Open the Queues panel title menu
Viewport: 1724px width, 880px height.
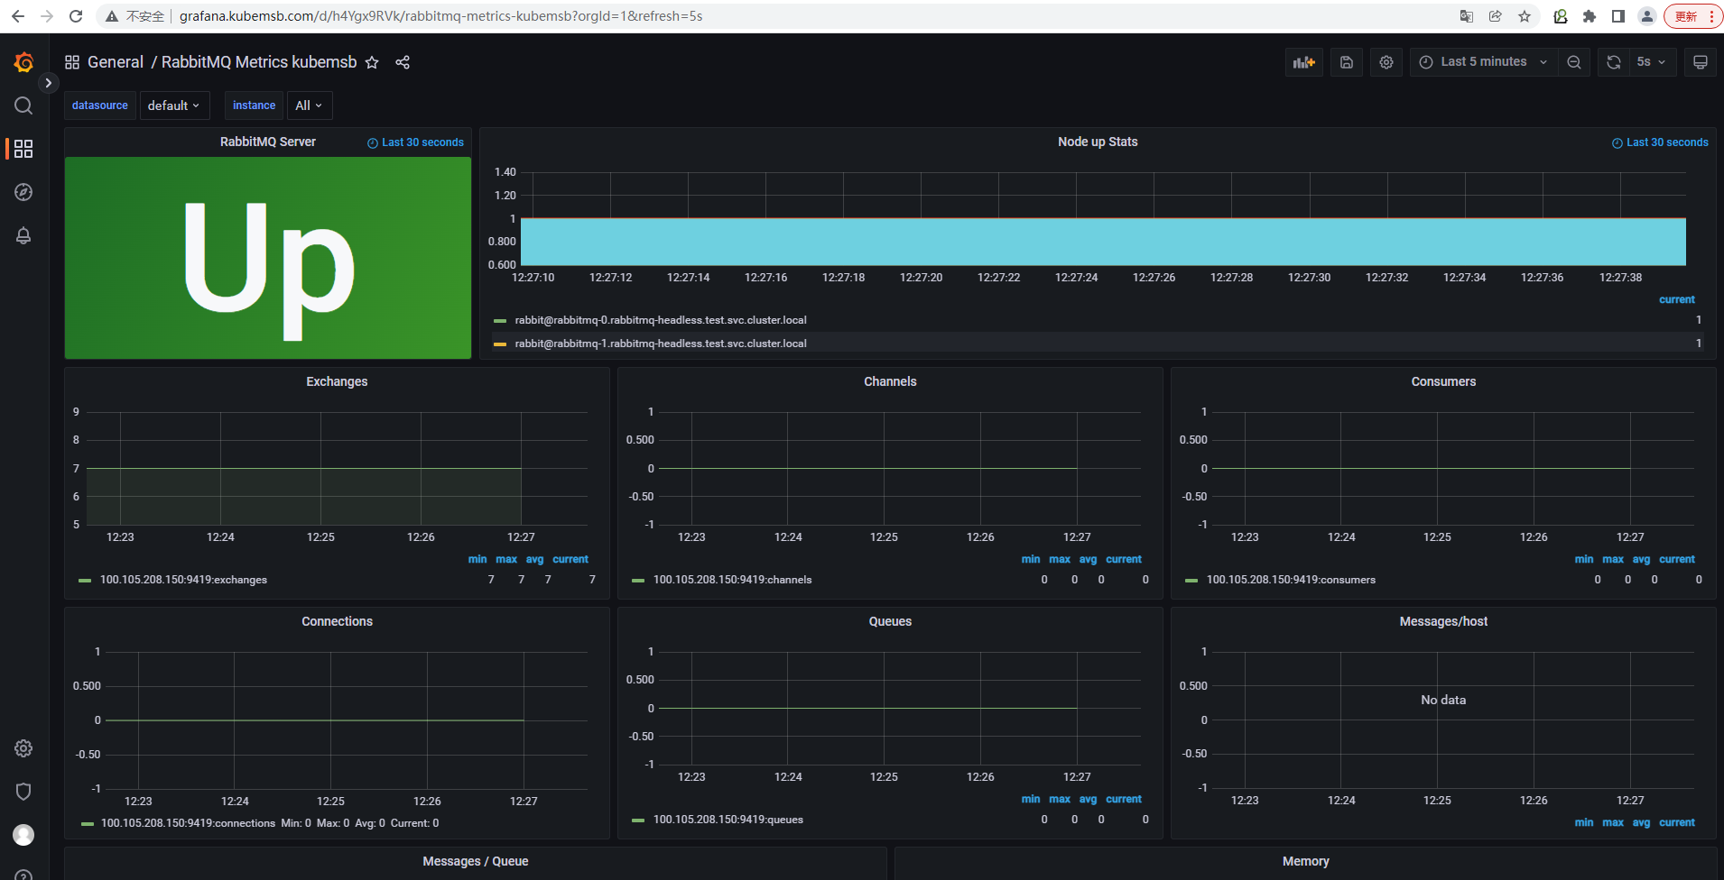[890, 621]
